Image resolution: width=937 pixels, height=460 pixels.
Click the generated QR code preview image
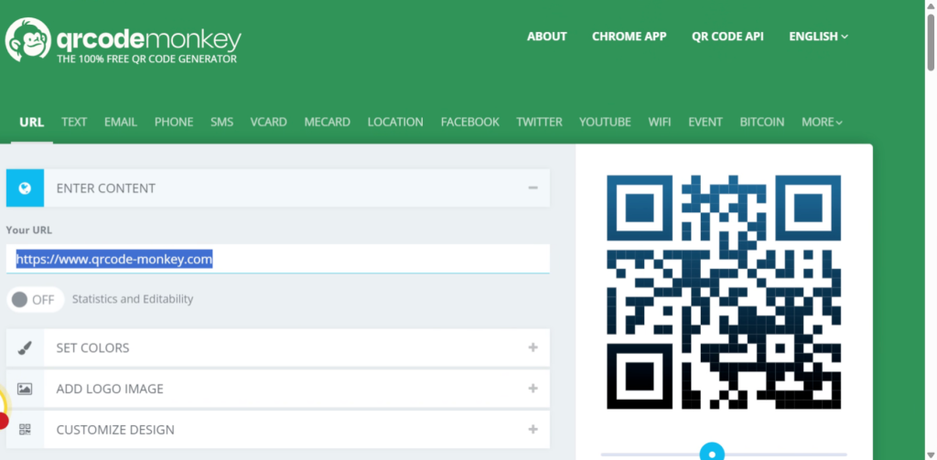(x=724, y=291)
